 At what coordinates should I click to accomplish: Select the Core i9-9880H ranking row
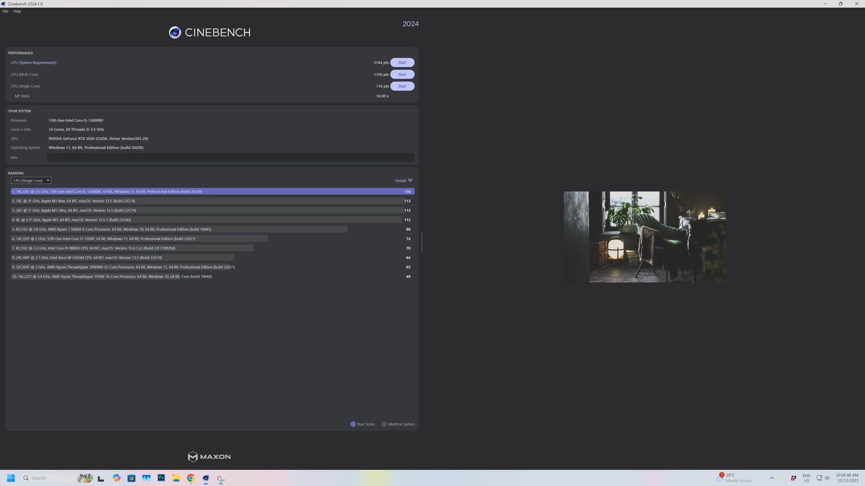[x=212, y=248]
